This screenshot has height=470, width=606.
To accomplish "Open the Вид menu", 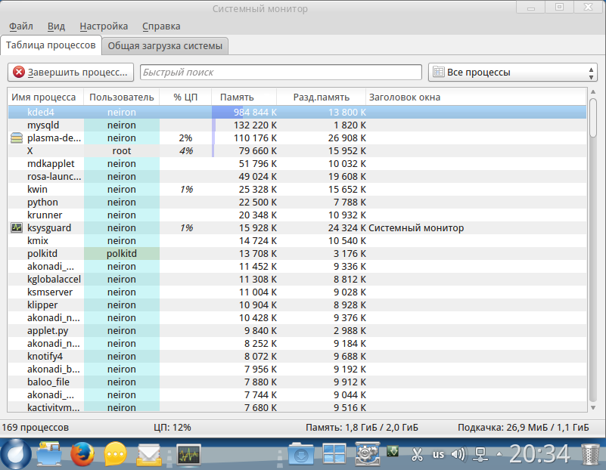I will pyautogui.click(x=56, y=26).
